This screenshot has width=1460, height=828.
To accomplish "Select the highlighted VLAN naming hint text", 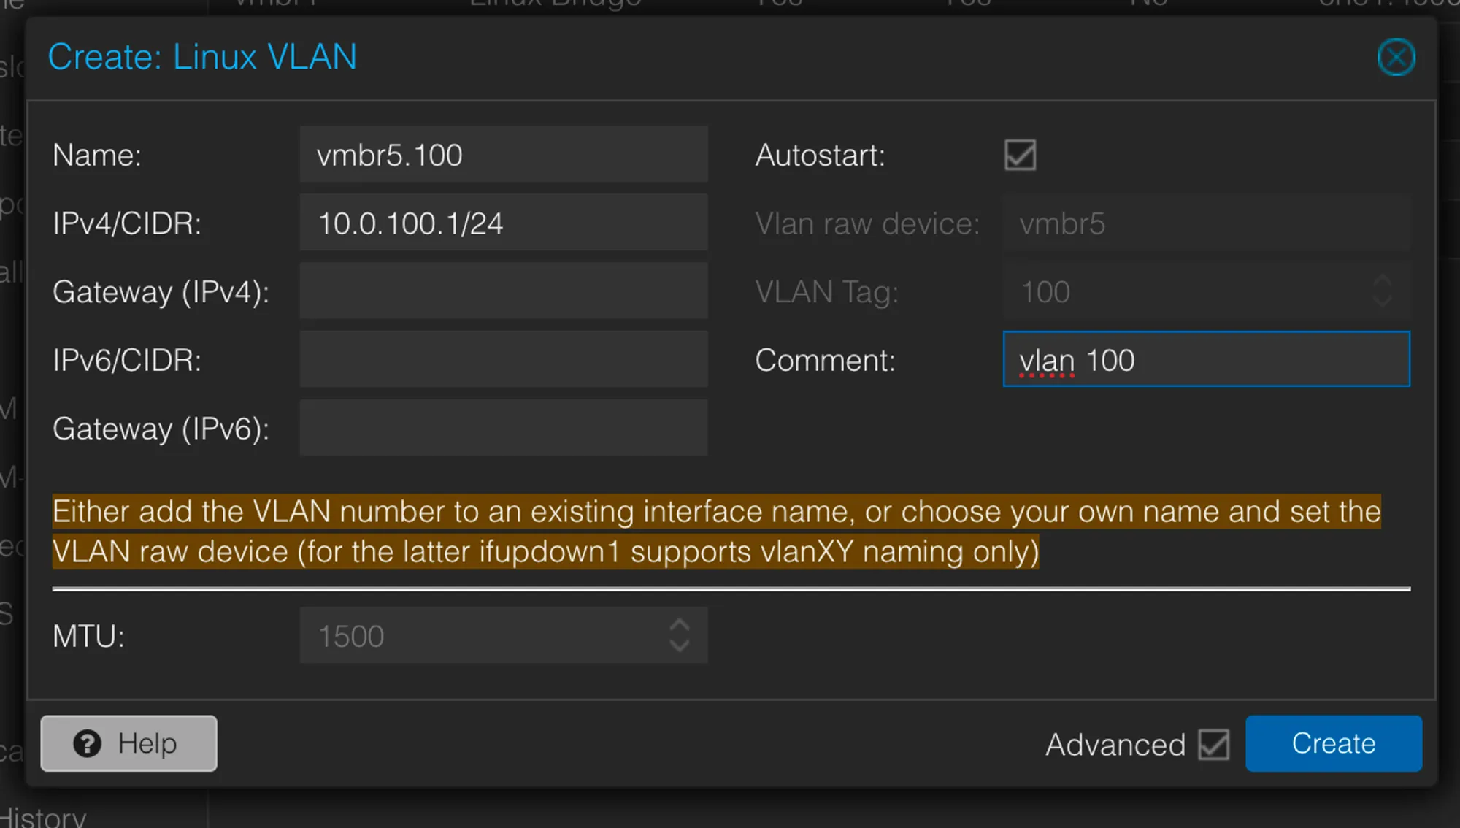I will pos(715,531).
